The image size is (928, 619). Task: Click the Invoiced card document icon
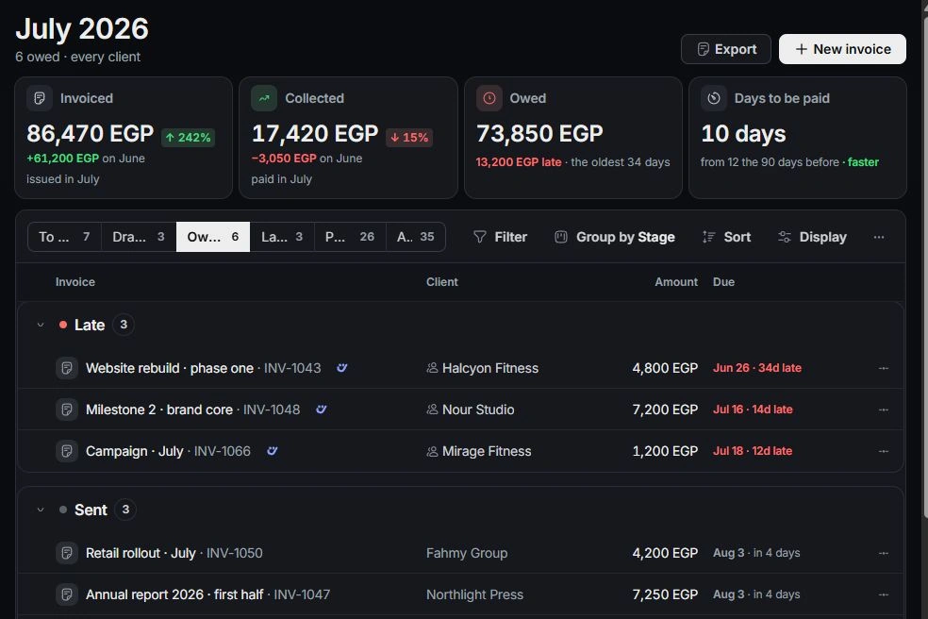(x=40, y=98)
